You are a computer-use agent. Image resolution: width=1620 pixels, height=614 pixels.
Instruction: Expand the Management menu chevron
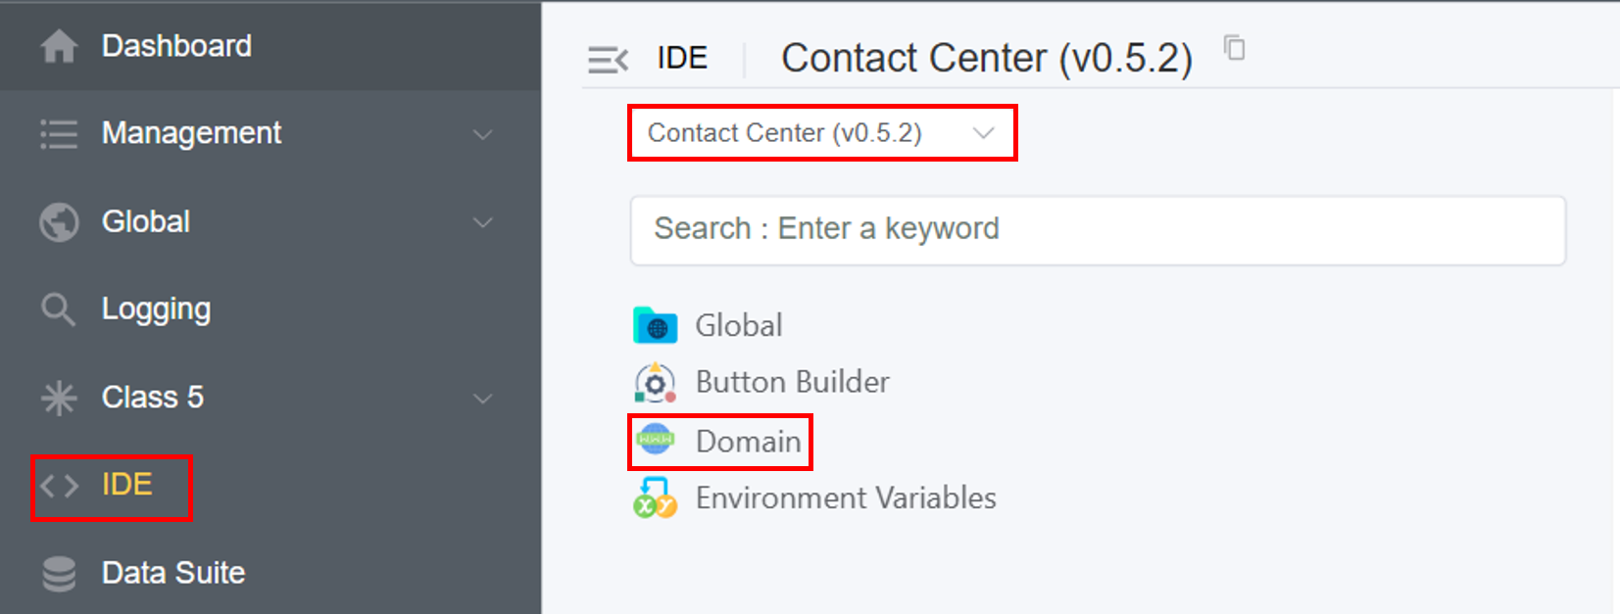(482, 134)
